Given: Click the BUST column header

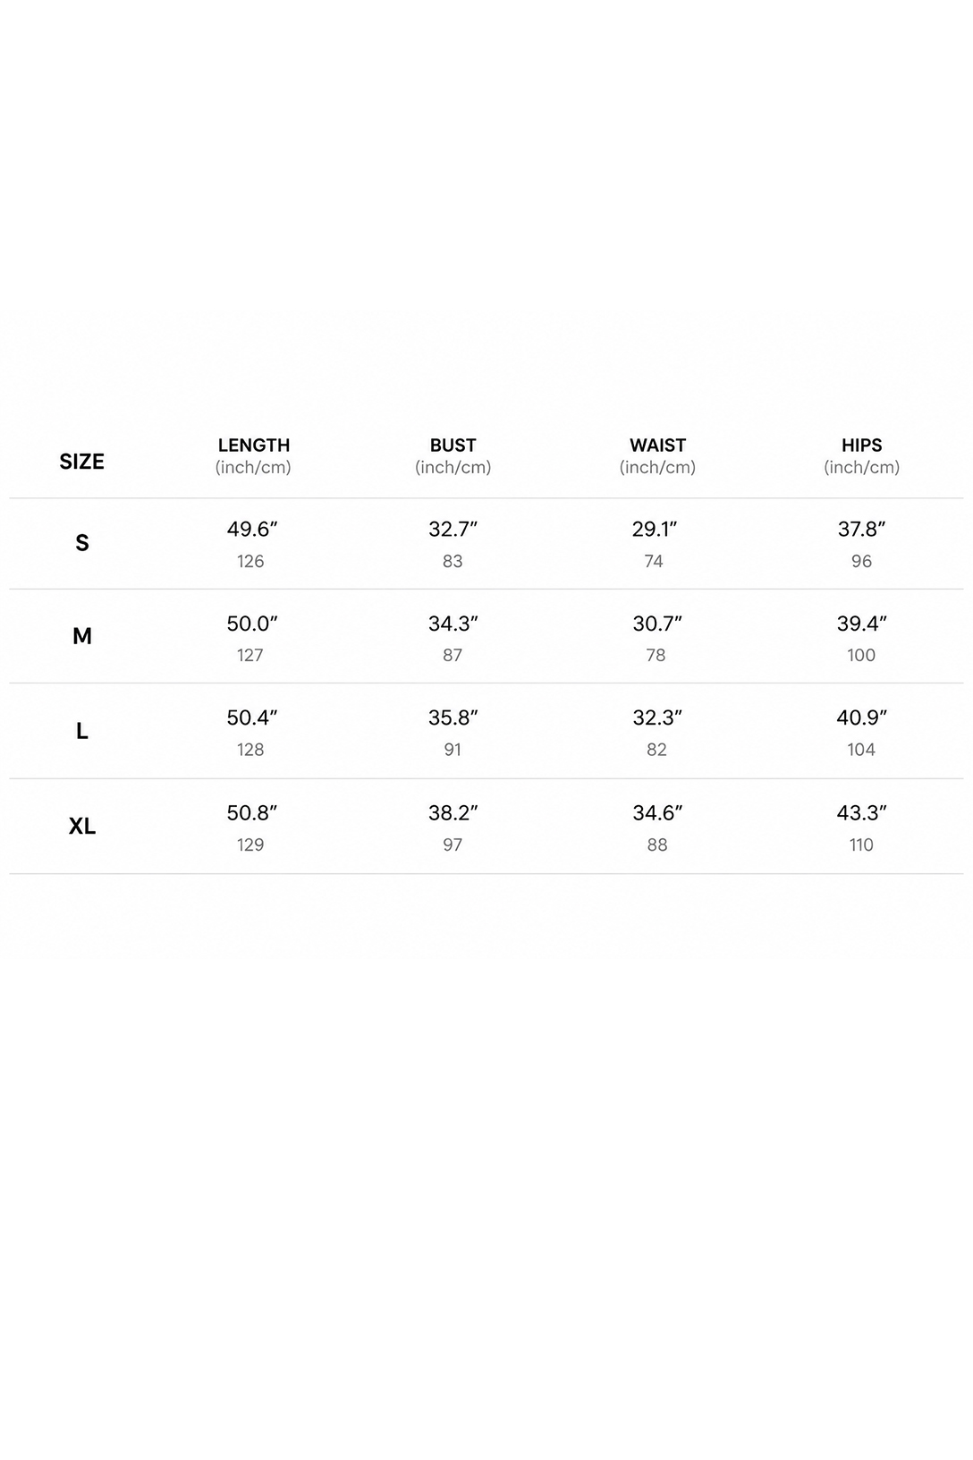Looking at the screenshot, I should click(x=453, y=455).
